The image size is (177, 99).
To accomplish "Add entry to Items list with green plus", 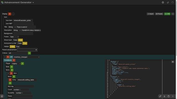I will tap(12, 70).
